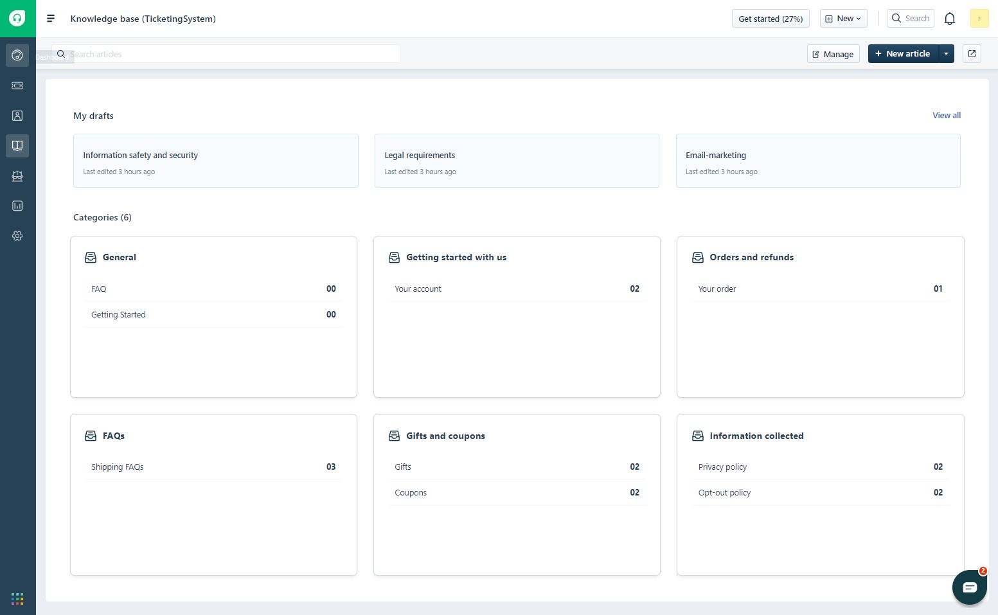
Task: Open the Shipping FAQs folder
Action: 118,467
